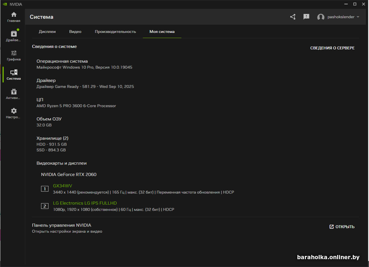Click the feedback notification icon
369x267 pixels.
tap(306, 17)
